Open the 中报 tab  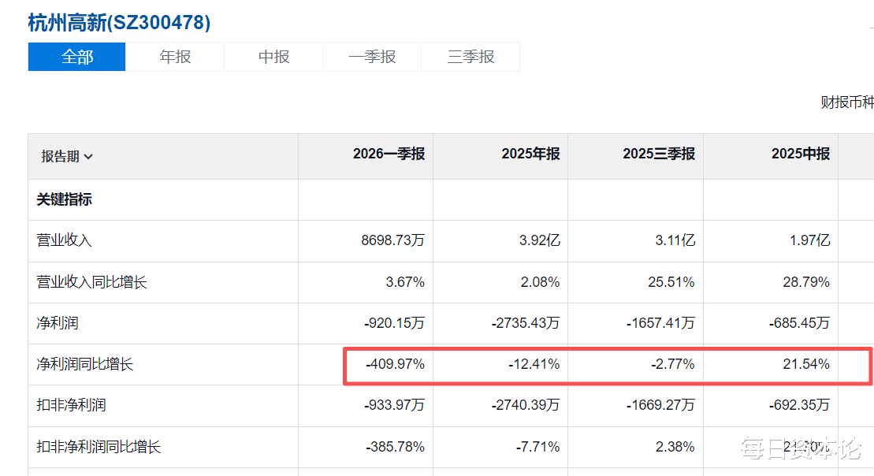click(x=273, y=57)
